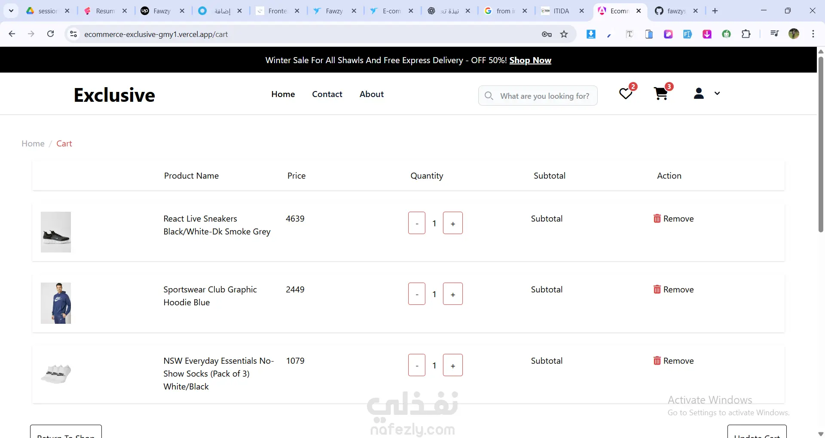Follow the Shop Now banner link
The width and height of the screenshot is (825, 438).
click(x=530, y=60)
